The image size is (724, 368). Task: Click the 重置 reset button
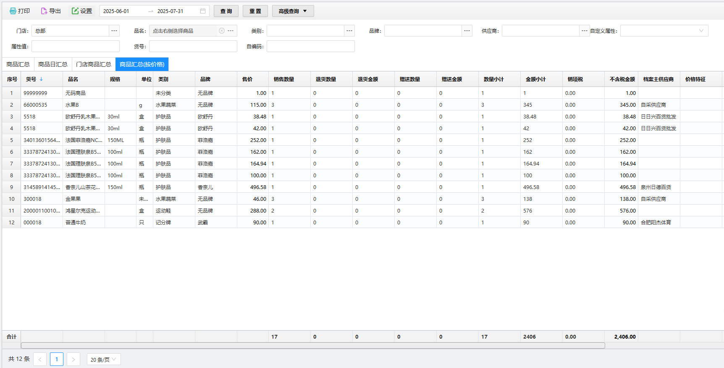point(255,11)
